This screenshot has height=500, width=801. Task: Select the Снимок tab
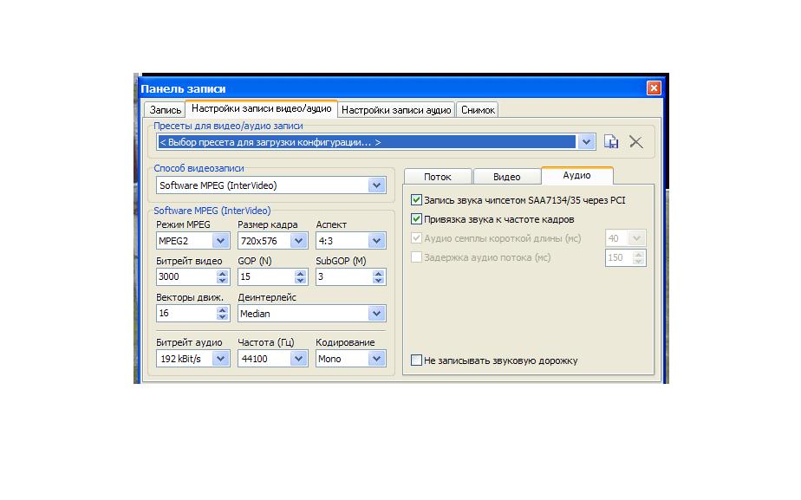coord(478,110)
